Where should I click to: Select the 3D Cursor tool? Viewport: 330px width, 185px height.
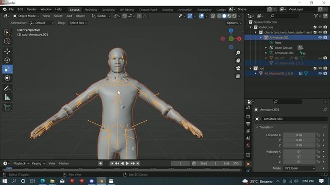pyautogui.click(x=7, y=41)
